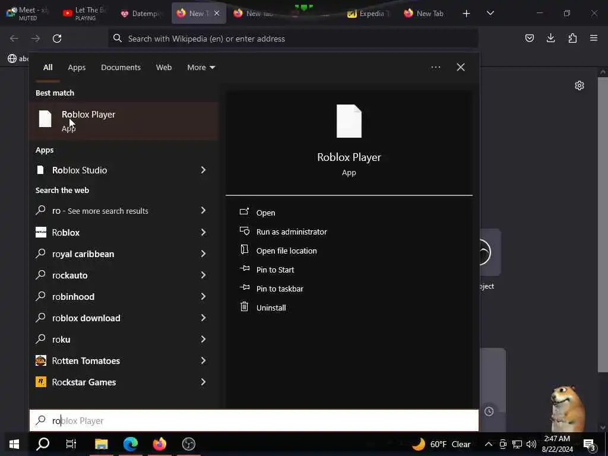Close the Windows search panel
The image size is (608, 456).
pyautogui.click(x=461, y=68)
